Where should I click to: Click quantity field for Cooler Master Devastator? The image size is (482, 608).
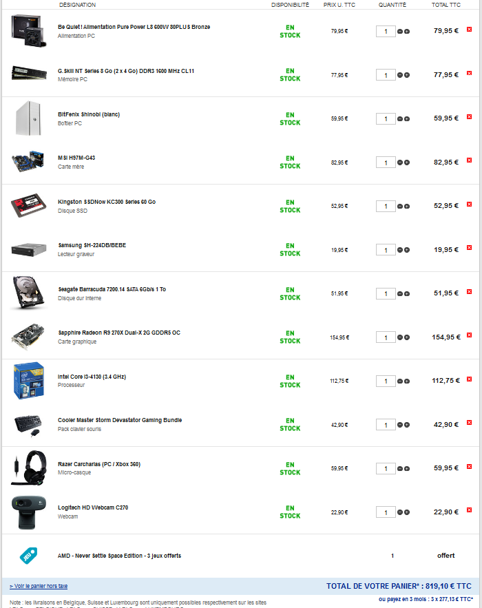(386, 425)
